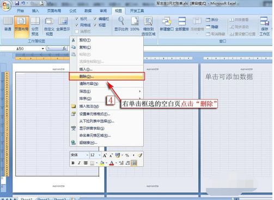274x200 pixels.
Task: Open the 开始 Home ribbon tab
Action: click(20, 11)
